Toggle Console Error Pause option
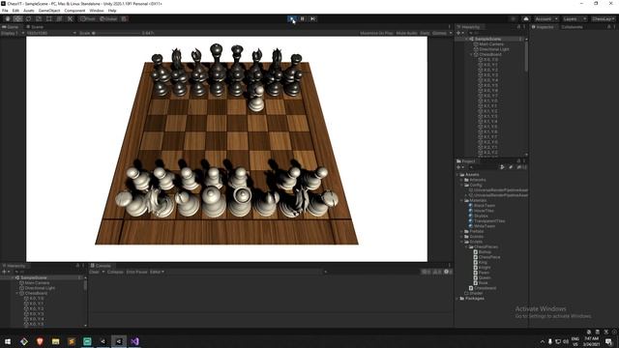Viewport: 619px width, 348px height. point(136,272)
